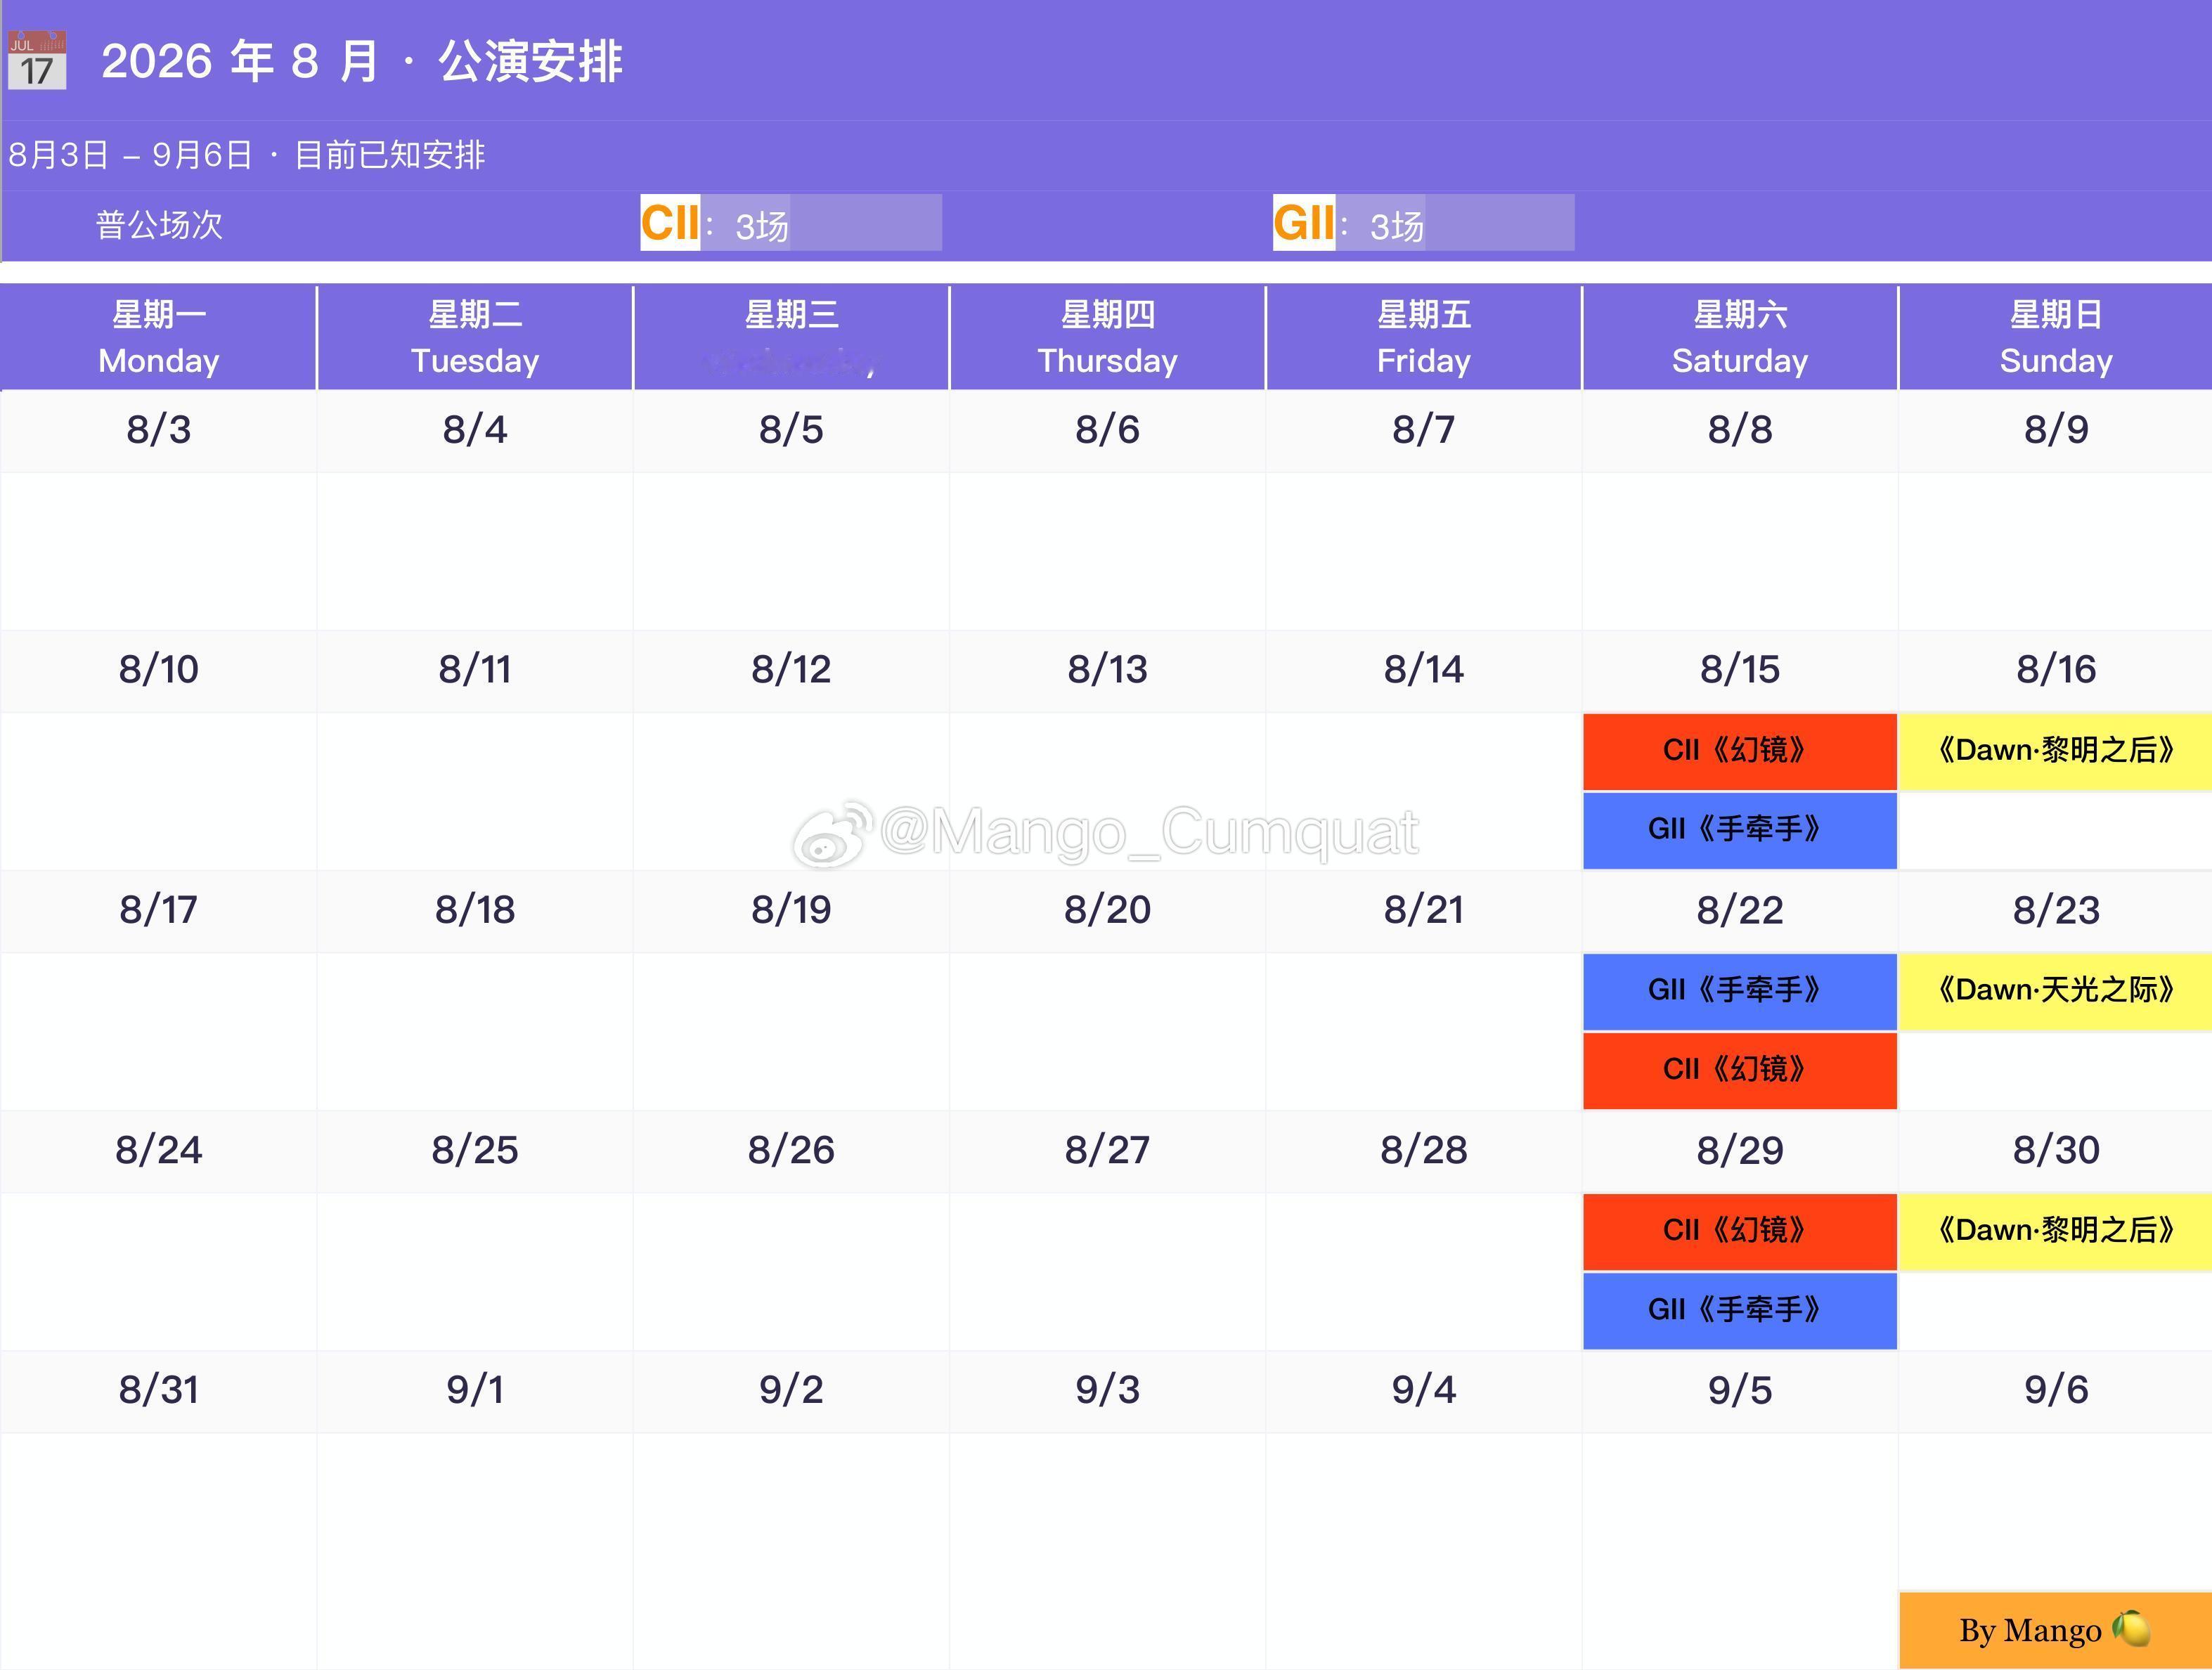Screen dimensions: 2212x1670
Task: Click the 8/26 date cell
Action: (791, 1151)
